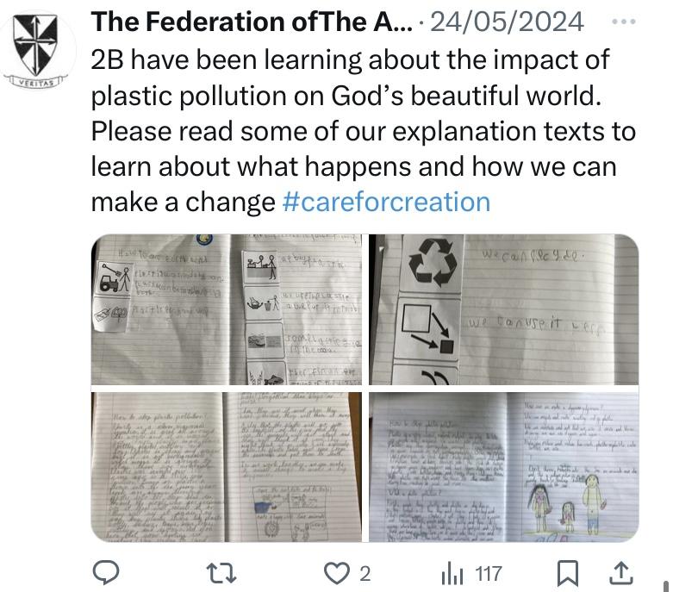673x592 pixels.
Task: Click the handwritten 'we can recycle' line
Action: click(x=526, y=257)
